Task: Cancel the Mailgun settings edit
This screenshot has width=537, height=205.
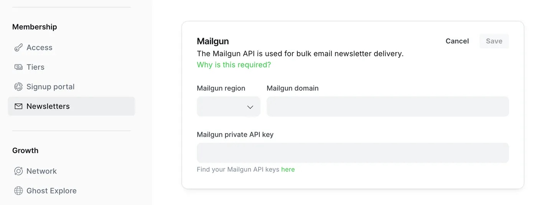Action: tap(457, 41)
